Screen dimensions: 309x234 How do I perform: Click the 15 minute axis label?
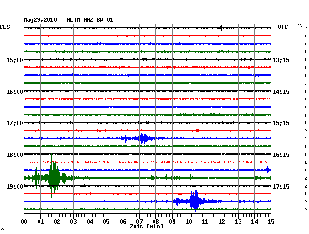coord(271,222)
